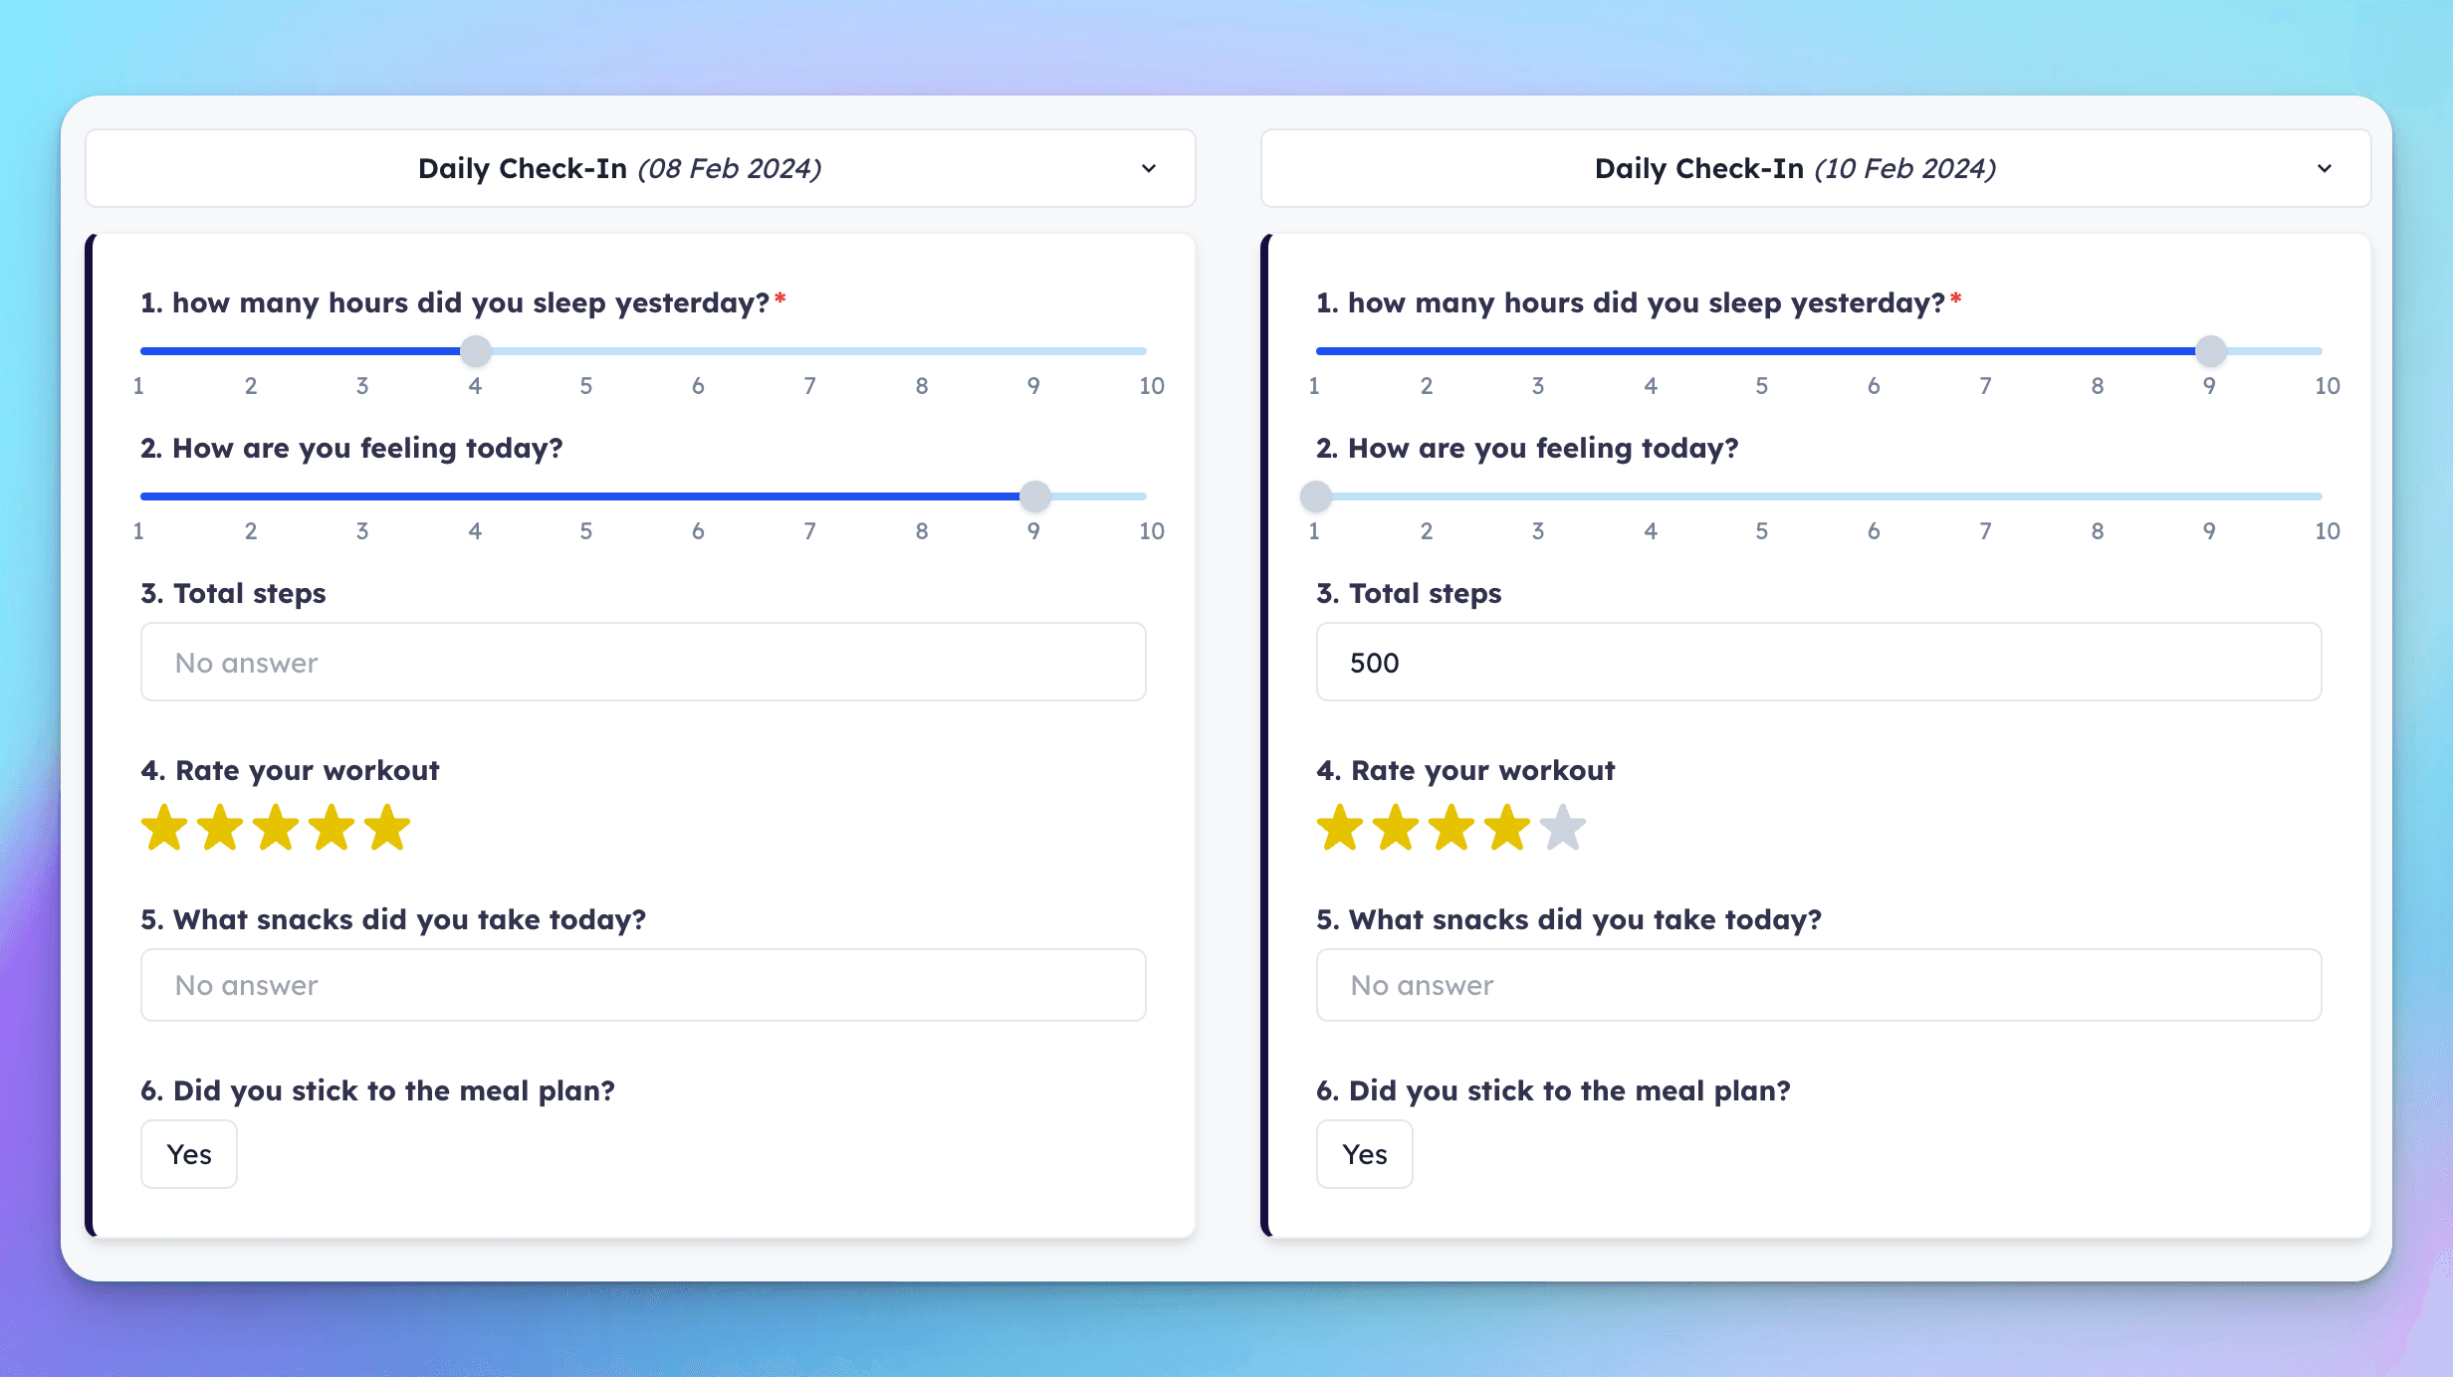
Task: Drag the sleep hours slider (08 Feb)
Action: (475, 350)
